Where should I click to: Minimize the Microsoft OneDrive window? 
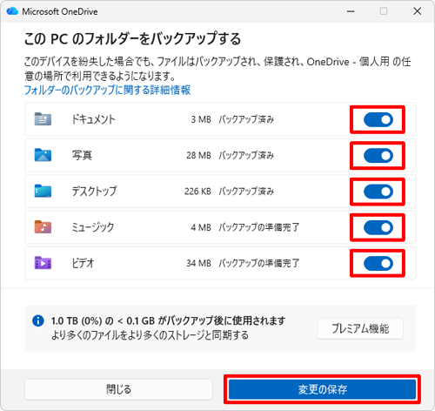pyautogui.click(x=351, y=11)
